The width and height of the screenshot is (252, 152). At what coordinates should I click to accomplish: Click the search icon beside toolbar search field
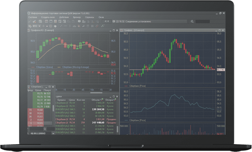click(192, 22)
